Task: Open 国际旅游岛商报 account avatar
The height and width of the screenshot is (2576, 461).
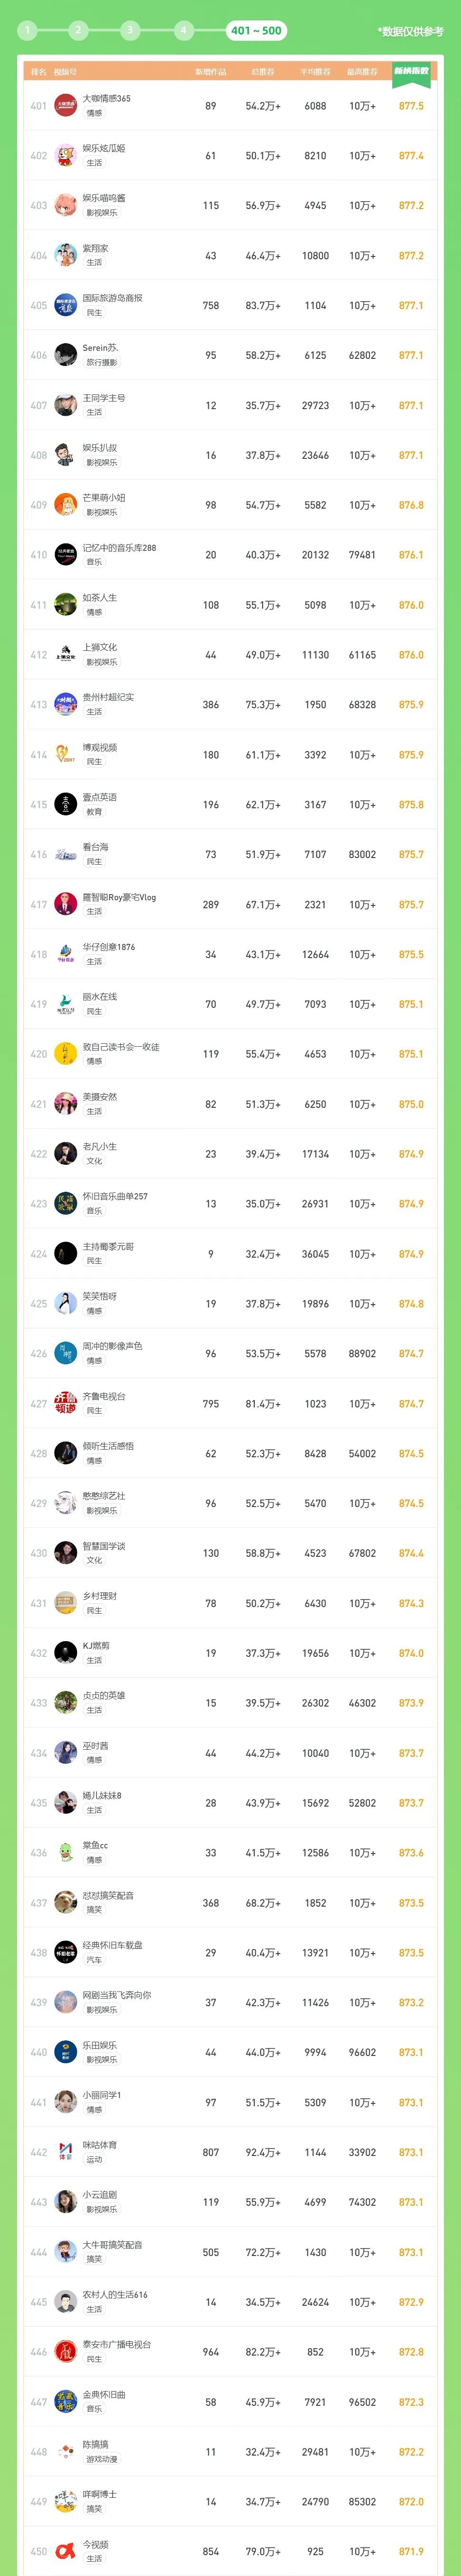Action: click(66, 305)
